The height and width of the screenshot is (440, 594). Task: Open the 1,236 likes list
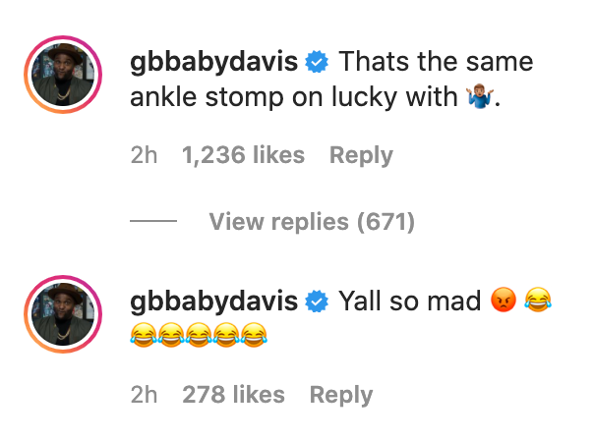[x=243, y=155]
